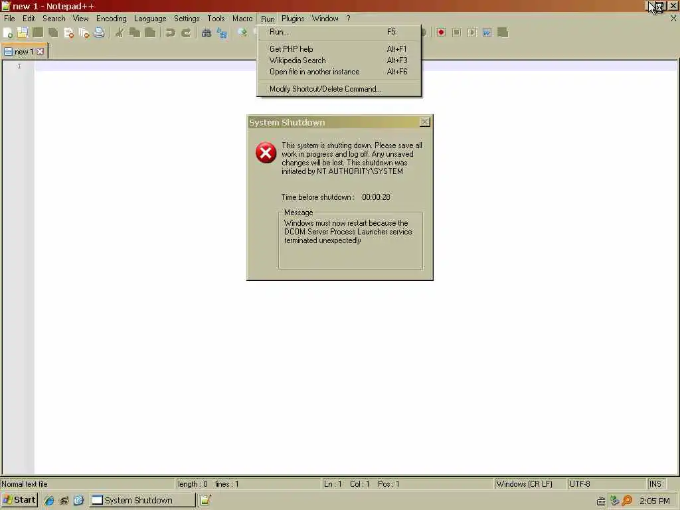This screenshot has height=510, width=680.
Task: Click the Save recorded macro icon
Action: coord(503,33)
